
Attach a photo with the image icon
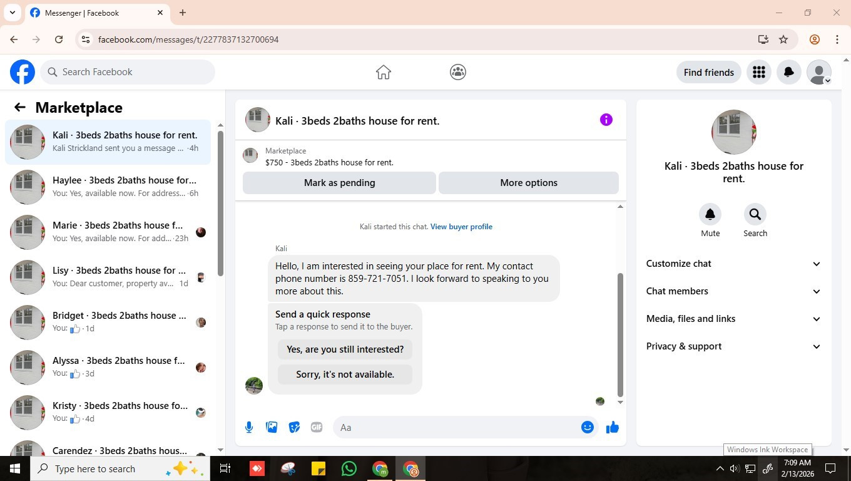click(x=272, y=427)
